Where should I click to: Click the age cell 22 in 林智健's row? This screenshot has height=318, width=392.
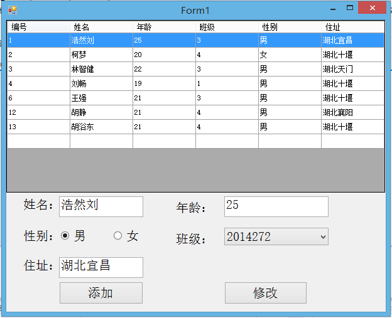click(x=164, y=69)
